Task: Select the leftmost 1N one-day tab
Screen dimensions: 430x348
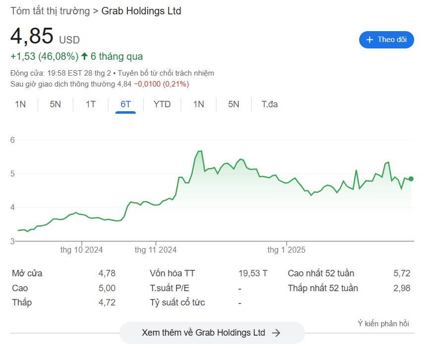Action: (20, 104)
